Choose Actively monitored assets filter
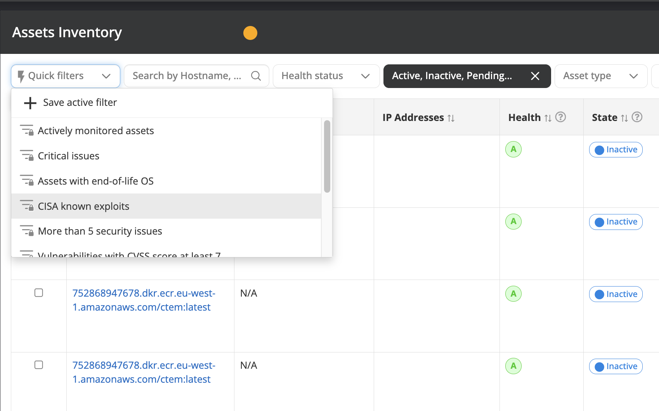 [x=95, y=131]
